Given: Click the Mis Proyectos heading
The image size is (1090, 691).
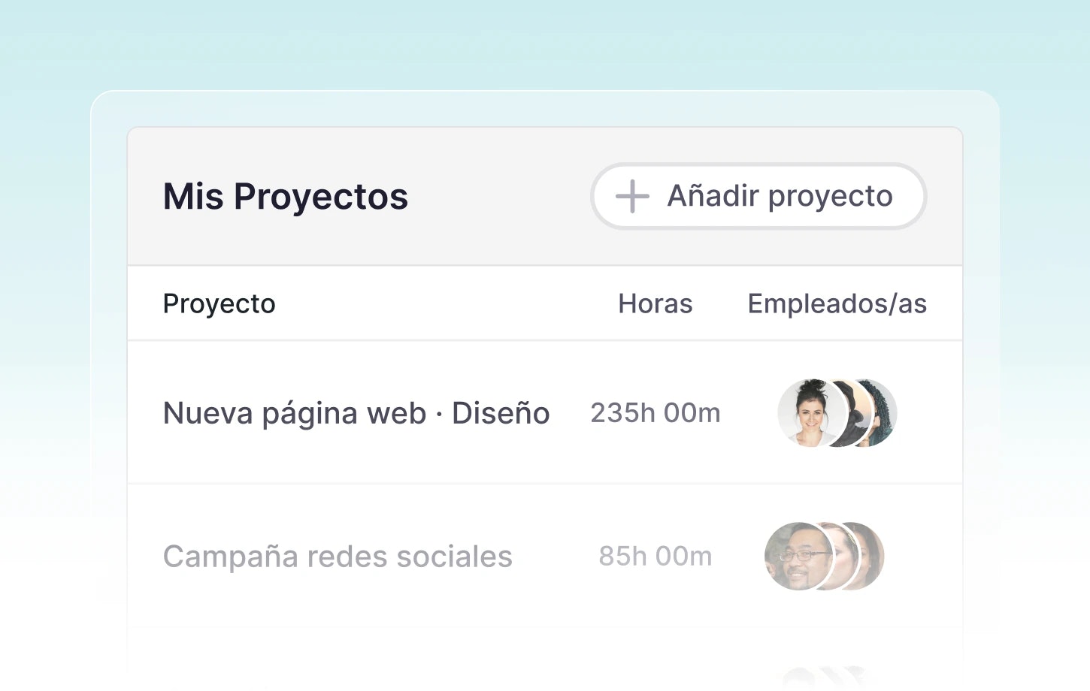Looking at the screenshot, I should point(286,197).
